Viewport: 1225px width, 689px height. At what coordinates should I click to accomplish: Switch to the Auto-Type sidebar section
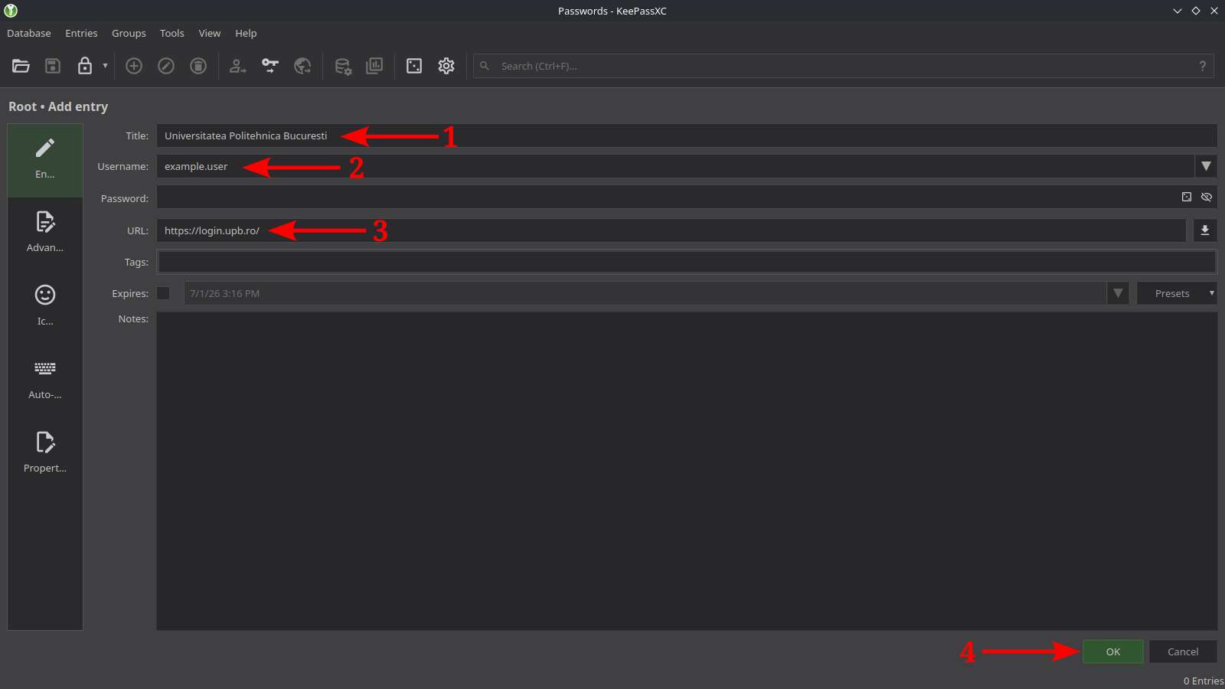click(45, 380)
